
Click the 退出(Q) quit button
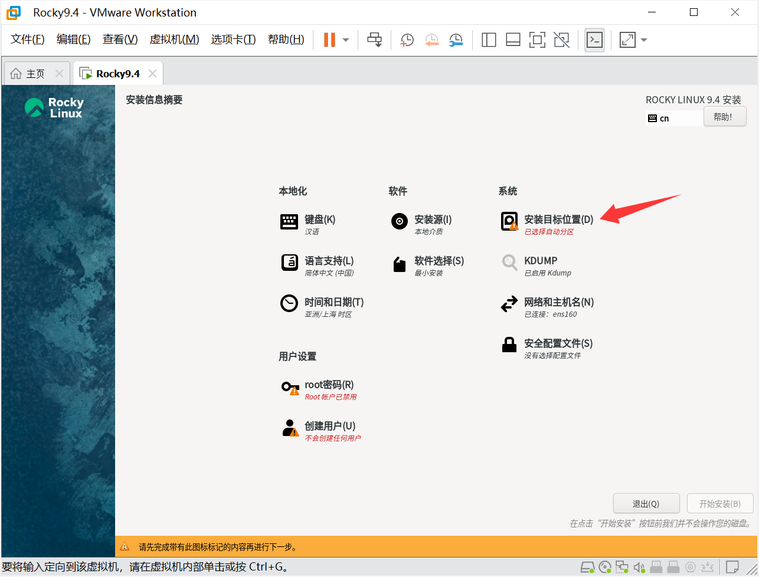[646, 504]
